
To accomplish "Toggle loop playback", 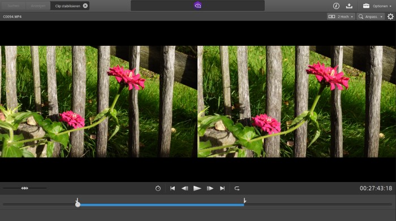I will click(237, 188).
